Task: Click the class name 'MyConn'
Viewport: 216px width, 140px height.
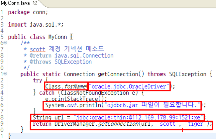Action: 57,37
